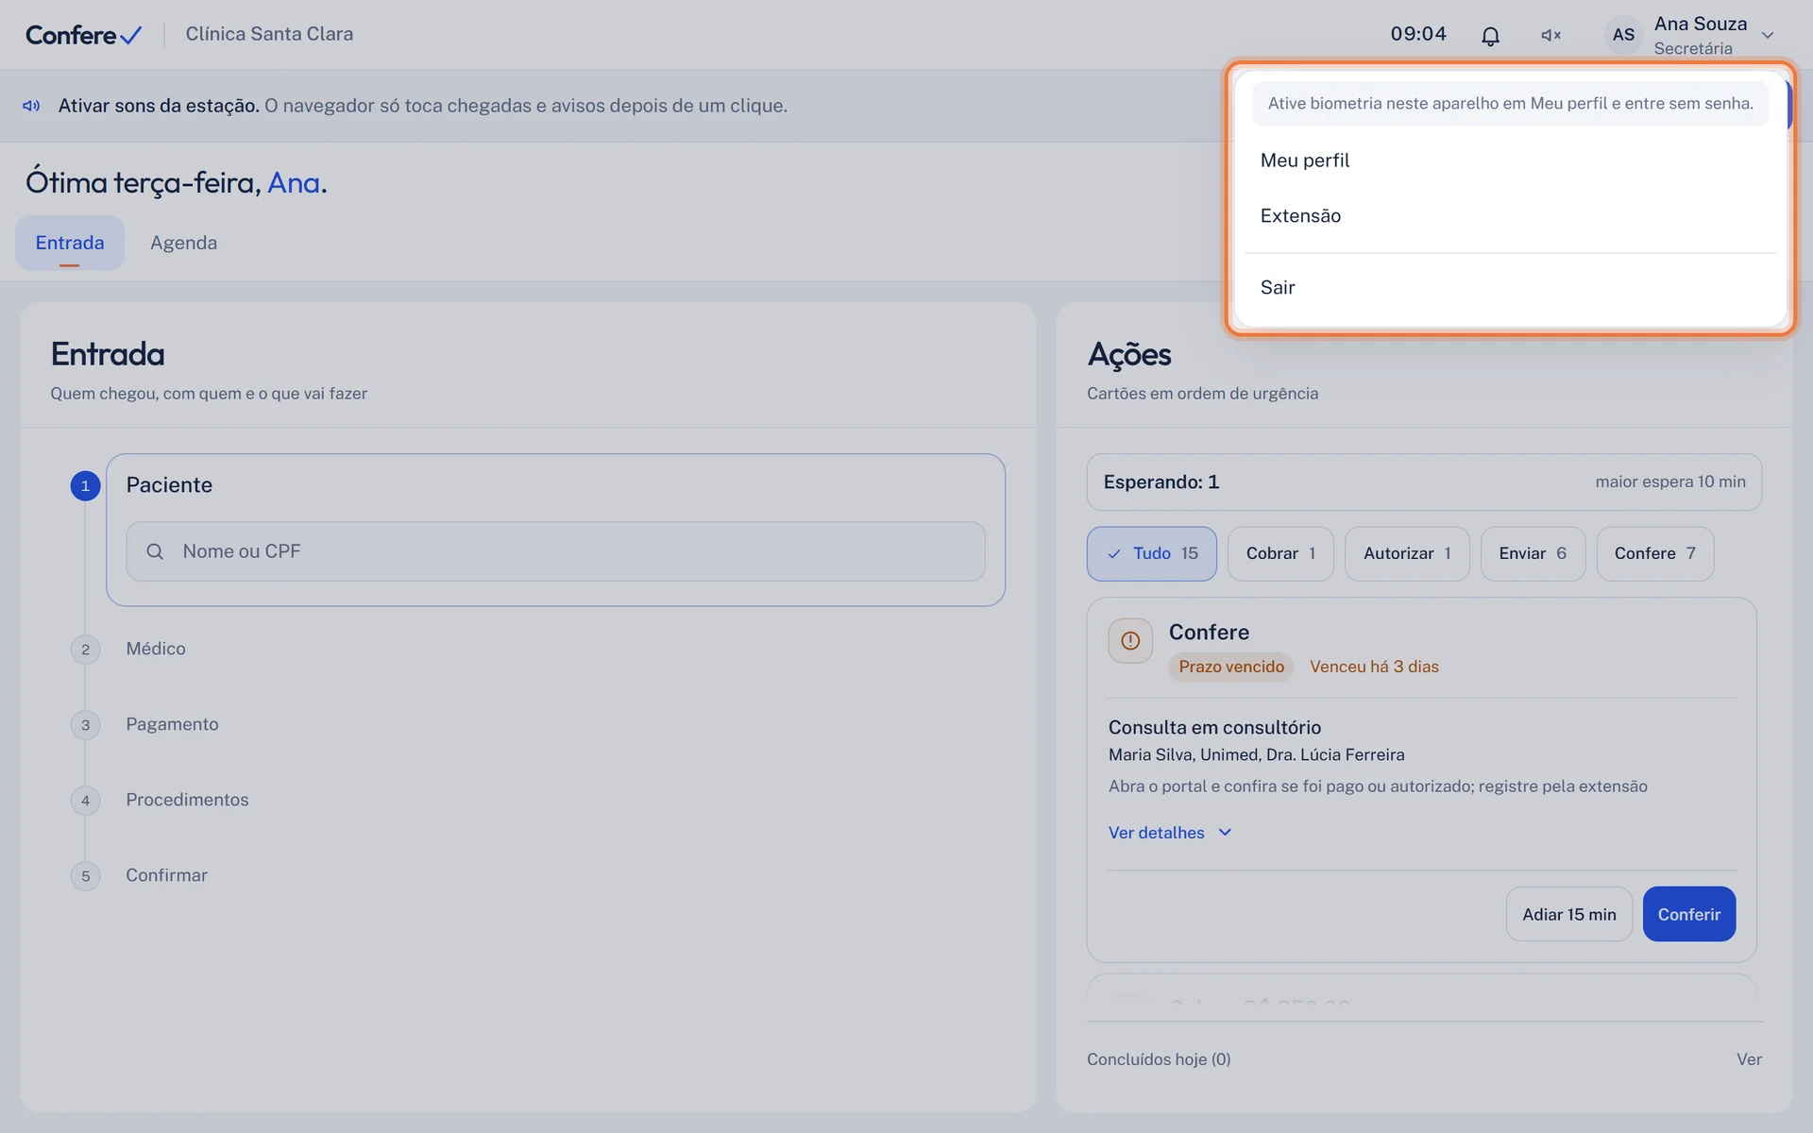The width and height of the screenshot is (1813, 1133).
Task: Go to step 3 Pagamento
Action: (172, 724)
